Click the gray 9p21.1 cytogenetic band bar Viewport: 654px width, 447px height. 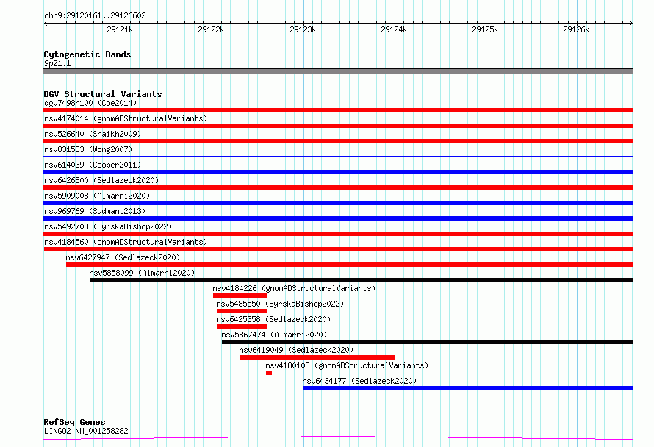pyautogui.click(x=338, y=71)
